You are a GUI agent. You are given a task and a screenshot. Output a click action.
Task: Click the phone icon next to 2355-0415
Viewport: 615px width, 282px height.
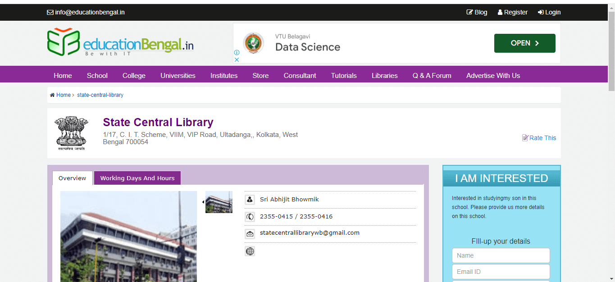click(x=250, y=216)
